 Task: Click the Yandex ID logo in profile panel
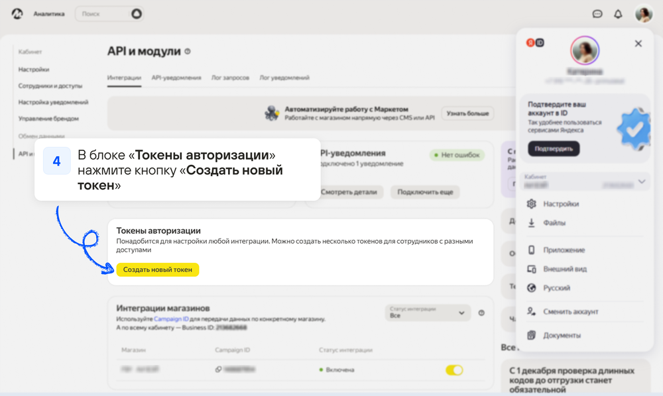535,42
